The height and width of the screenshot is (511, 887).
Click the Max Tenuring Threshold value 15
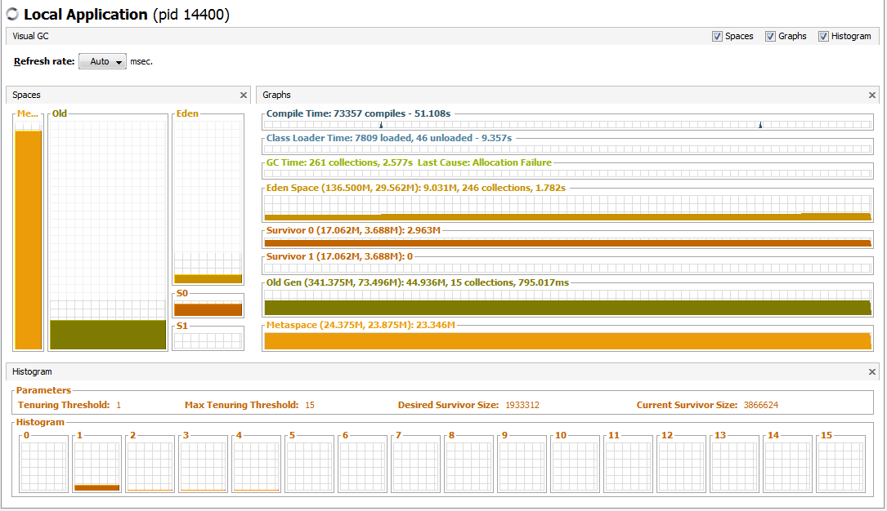coord(310,405)
